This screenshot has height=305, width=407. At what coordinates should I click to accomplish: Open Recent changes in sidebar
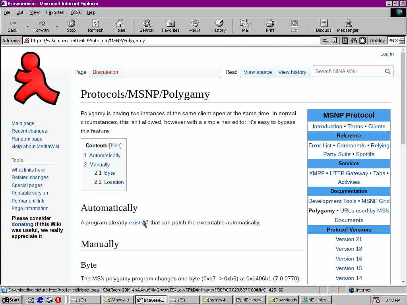point(29,131)
